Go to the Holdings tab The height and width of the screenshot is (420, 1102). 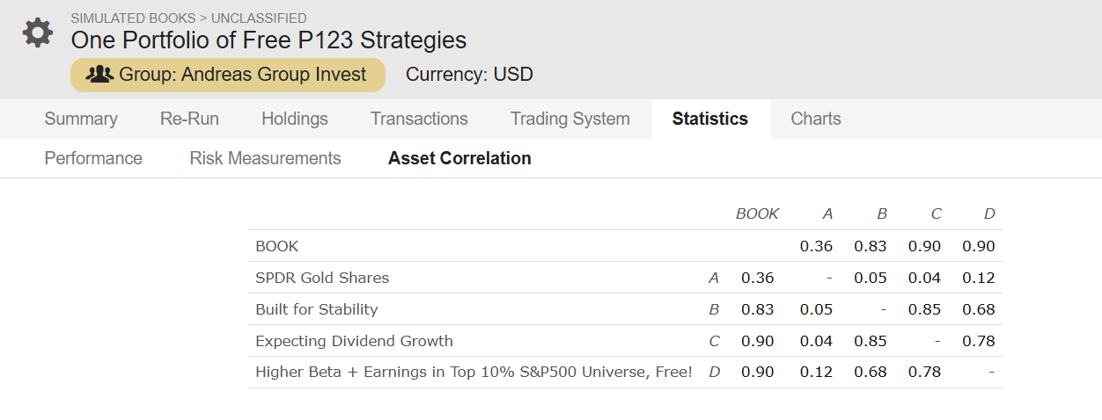[295, 119]
